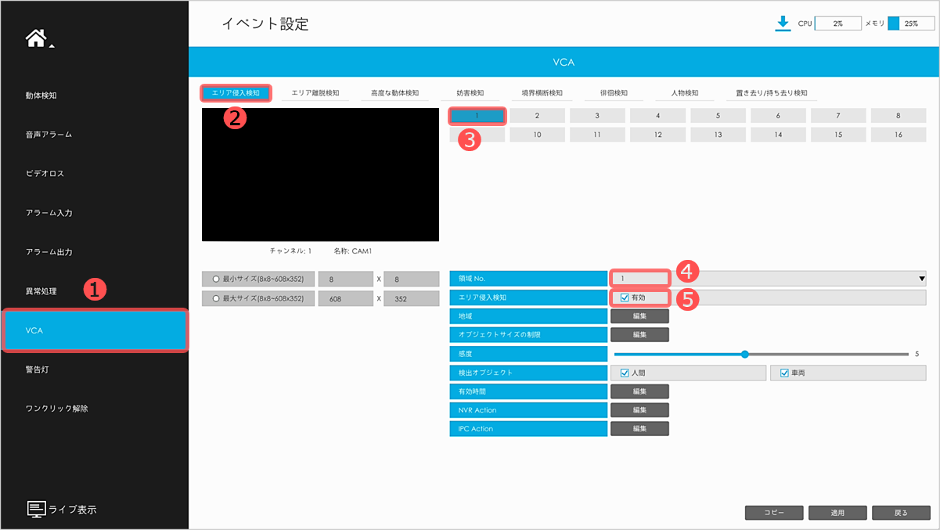Click the download arrow icon

pos(782,23)
